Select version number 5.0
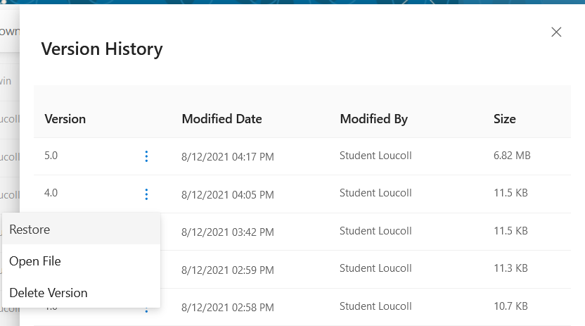The width and height of the screenshot is (585, 326). click(x=51, y=156)
